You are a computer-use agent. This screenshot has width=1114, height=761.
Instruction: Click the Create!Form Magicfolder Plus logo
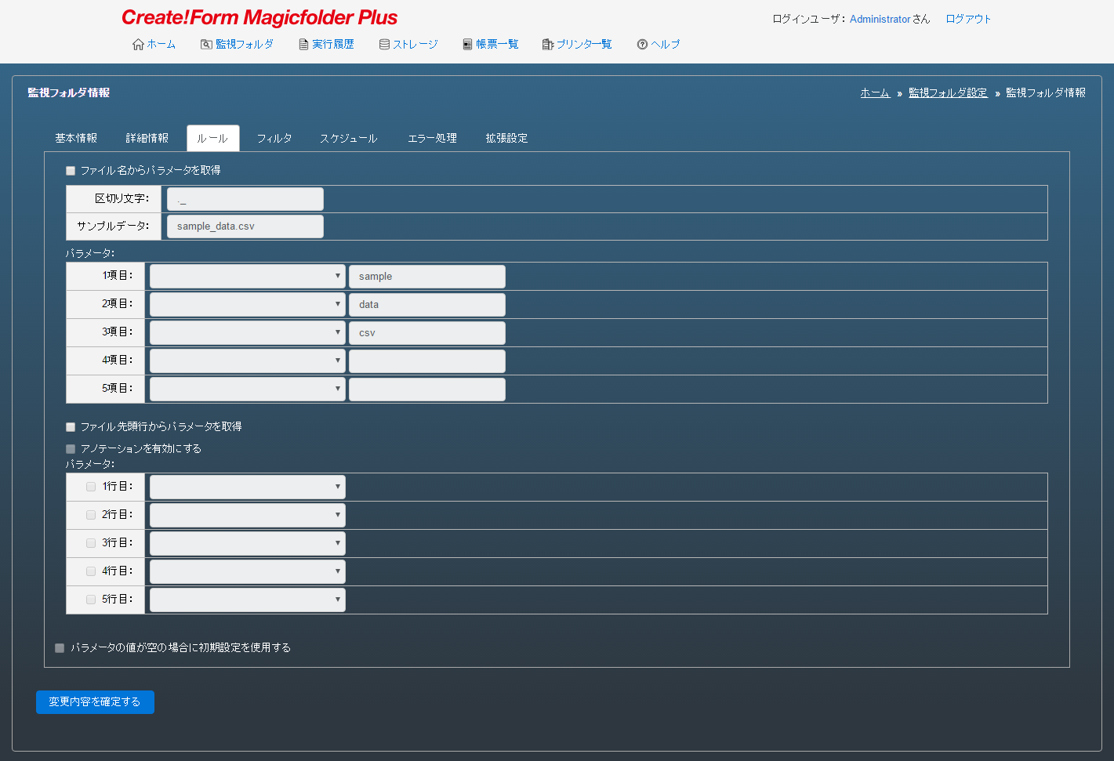click(x=259, y=18)
